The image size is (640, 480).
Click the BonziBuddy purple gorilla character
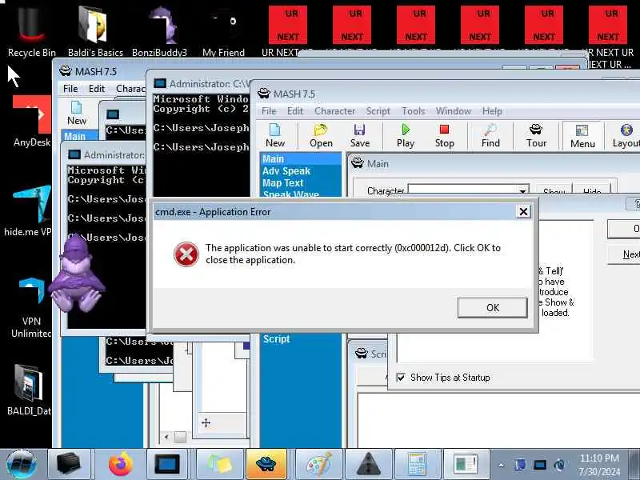(77, 274)
